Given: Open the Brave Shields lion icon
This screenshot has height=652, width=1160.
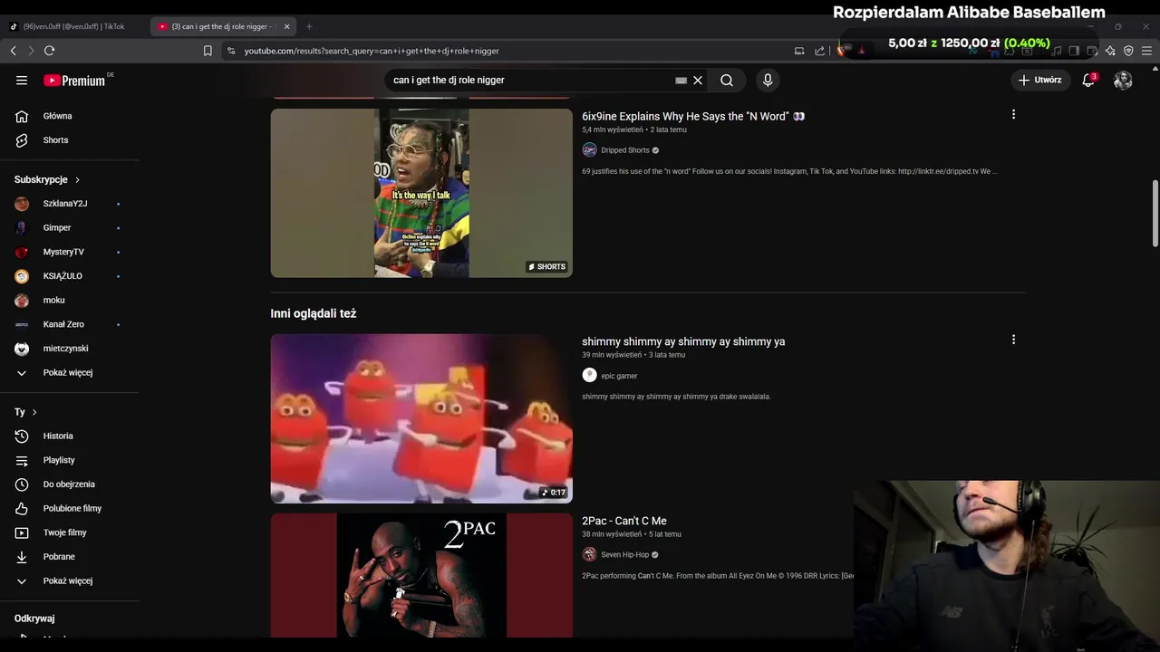Looking at the screenshot, I should [841, 51].
